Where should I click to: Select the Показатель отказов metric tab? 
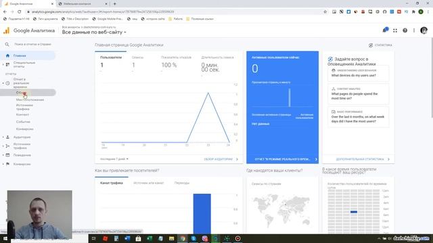point(176,57)
